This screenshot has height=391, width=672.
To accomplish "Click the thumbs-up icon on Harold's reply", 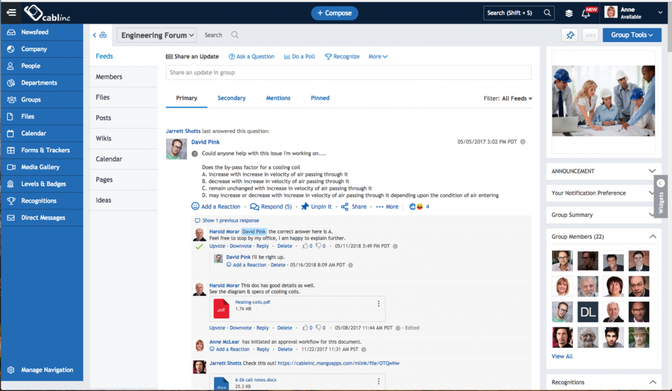I will click(306, 246).
